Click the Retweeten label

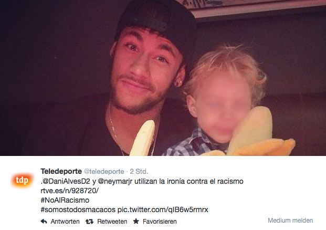pos(112,222)
